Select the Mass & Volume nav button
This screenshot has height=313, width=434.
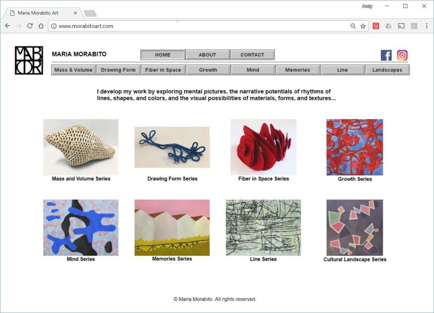point(73,70)
